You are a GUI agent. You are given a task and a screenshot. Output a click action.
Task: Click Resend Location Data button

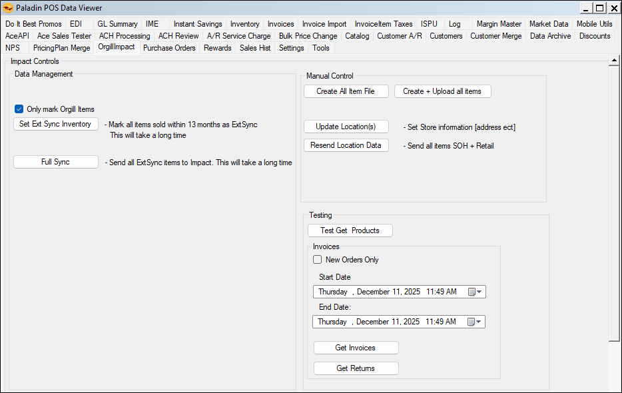(346, 145)
